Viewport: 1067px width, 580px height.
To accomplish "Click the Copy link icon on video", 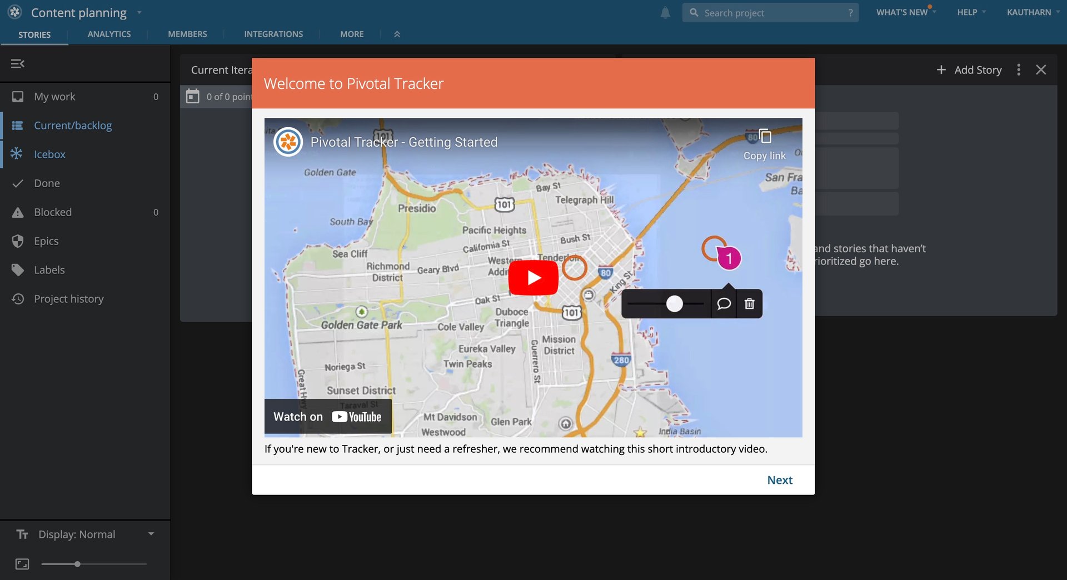I will (x=765, y=136).
